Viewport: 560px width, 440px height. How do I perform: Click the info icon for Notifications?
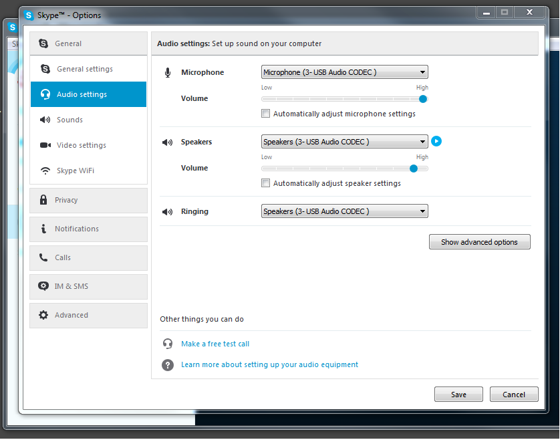pos(43,229)
